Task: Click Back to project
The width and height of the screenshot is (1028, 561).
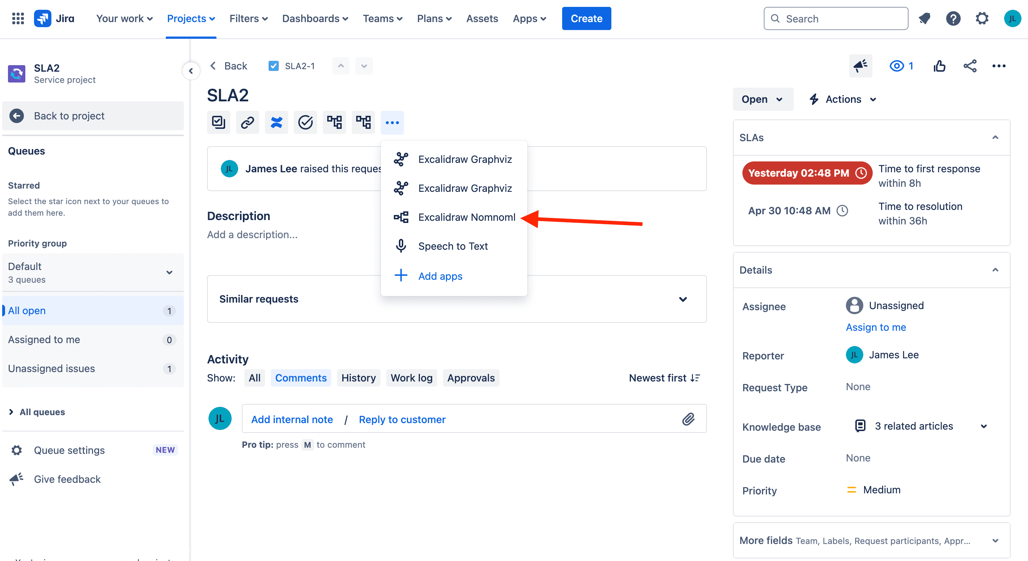Action: click(x=93, y=116)
